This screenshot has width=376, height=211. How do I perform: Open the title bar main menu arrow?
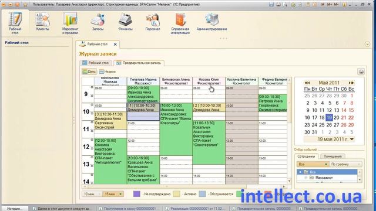pos(11,4)
